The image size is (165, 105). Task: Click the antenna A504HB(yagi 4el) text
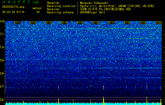[93, 12]
